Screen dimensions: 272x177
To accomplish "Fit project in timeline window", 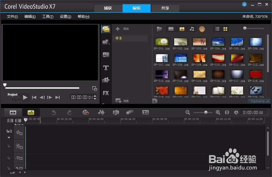I will coord(227,112).
